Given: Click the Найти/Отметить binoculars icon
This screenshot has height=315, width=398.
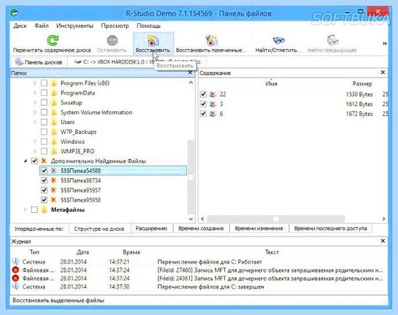Looking at the screenshot, I should click(x=279, y=40).
